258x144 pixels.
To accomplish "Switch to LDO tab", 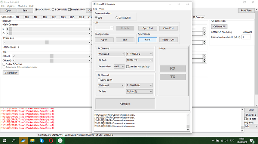I will [x=72, y=17].
